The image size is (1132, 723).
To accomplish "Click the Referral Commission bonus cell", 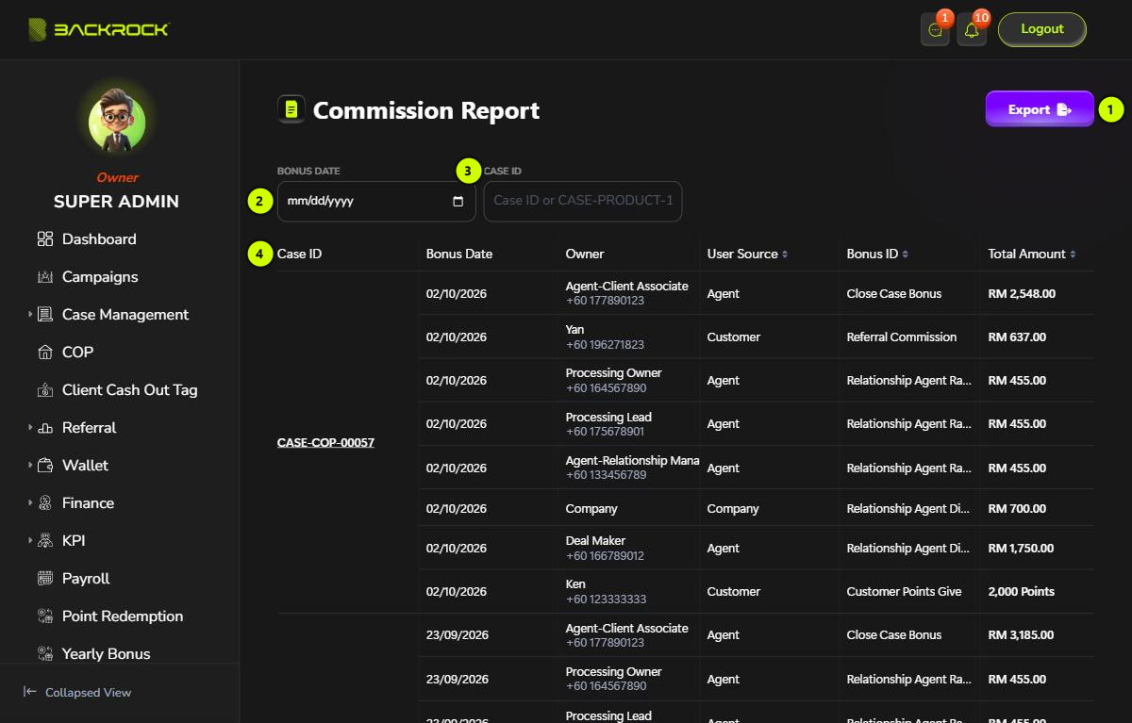I will pos(902,337).
